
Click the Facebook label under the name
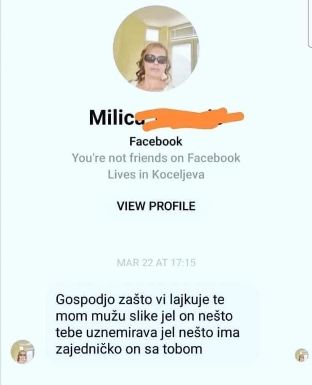click(x=156, y=142)
